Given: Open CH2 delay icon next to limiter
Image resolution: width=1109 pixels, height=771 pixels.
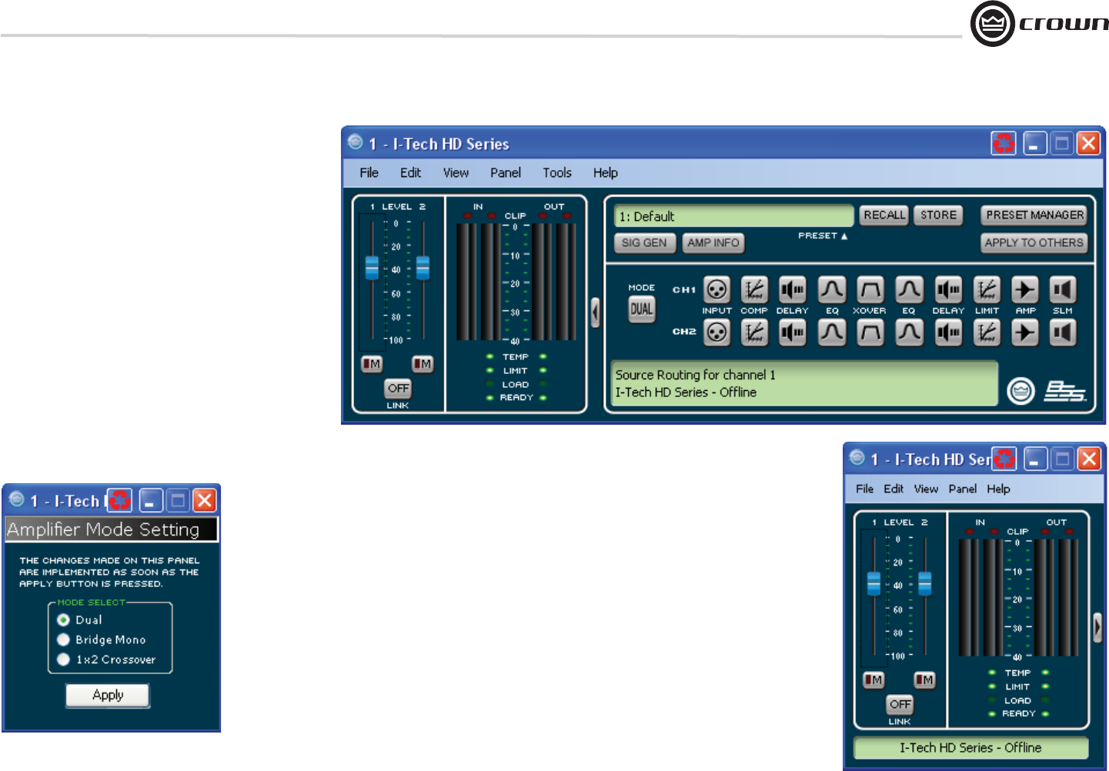Looking at the screenshot, I should pyautogui.click(x=948, y=332).
